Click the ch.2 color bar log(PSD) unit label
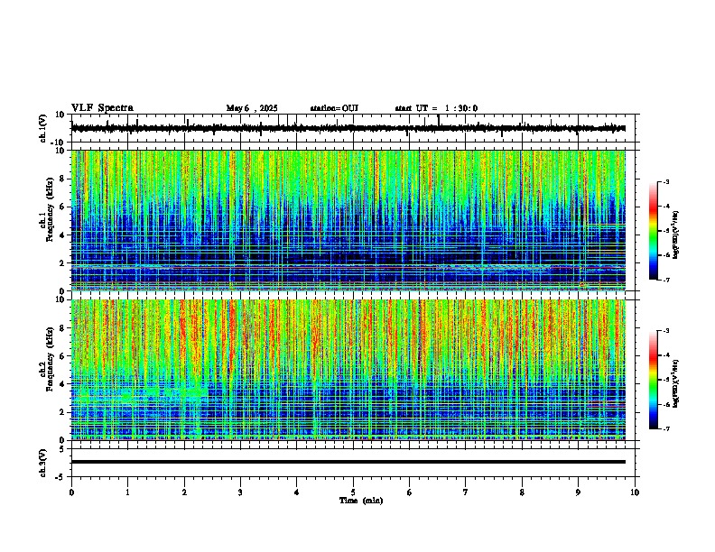 [x=676, y=383]
